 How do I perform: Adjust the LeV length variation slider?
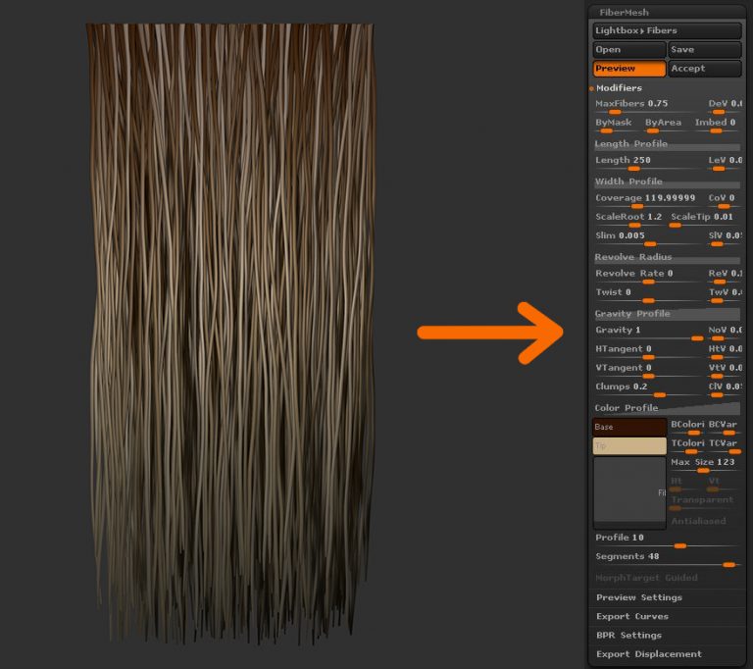click(725, 163)
